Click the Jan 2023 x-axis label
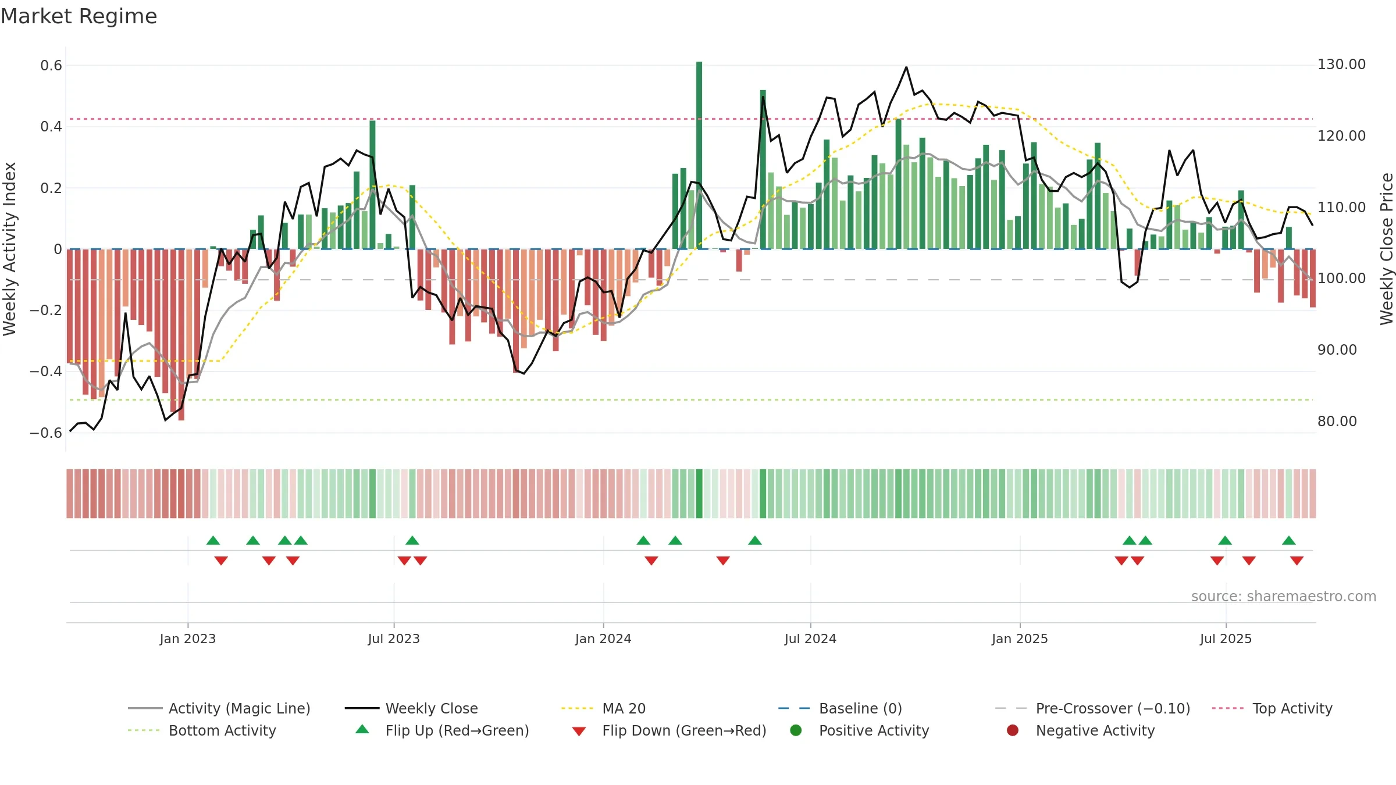The image size is (1396, 785). [188, 638]
